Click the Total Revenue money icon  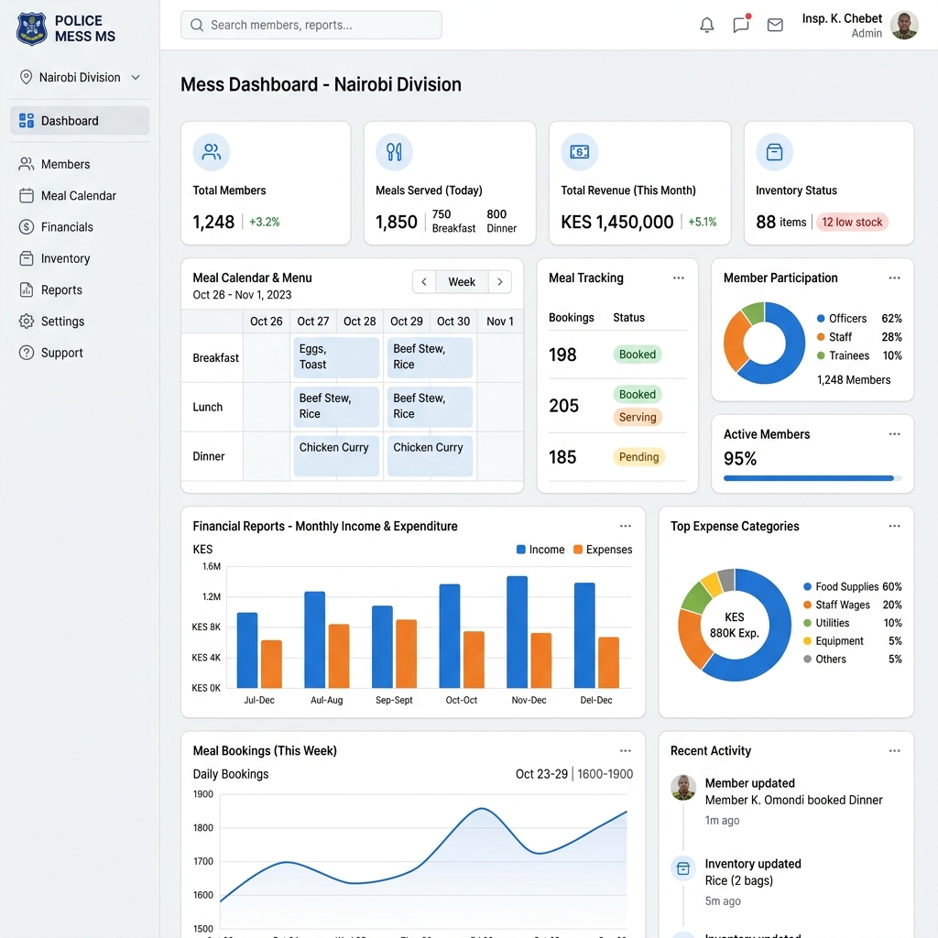[579, 152]
